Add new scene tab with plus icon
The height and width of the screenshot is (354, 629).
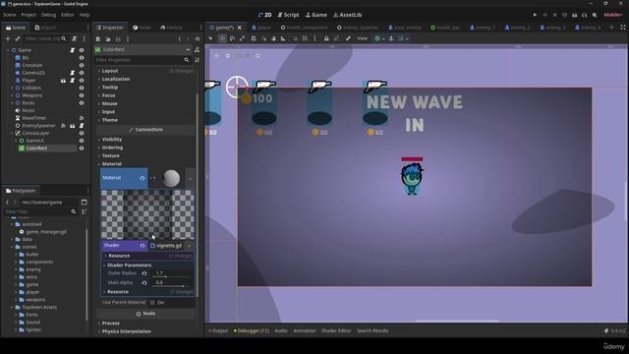(611, 28)
